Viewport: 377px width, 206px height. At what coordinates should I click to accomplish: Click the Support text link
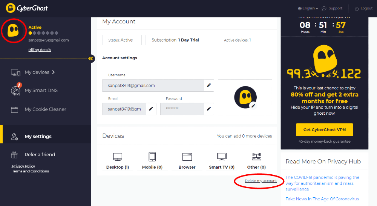click(x=335, y=8)
